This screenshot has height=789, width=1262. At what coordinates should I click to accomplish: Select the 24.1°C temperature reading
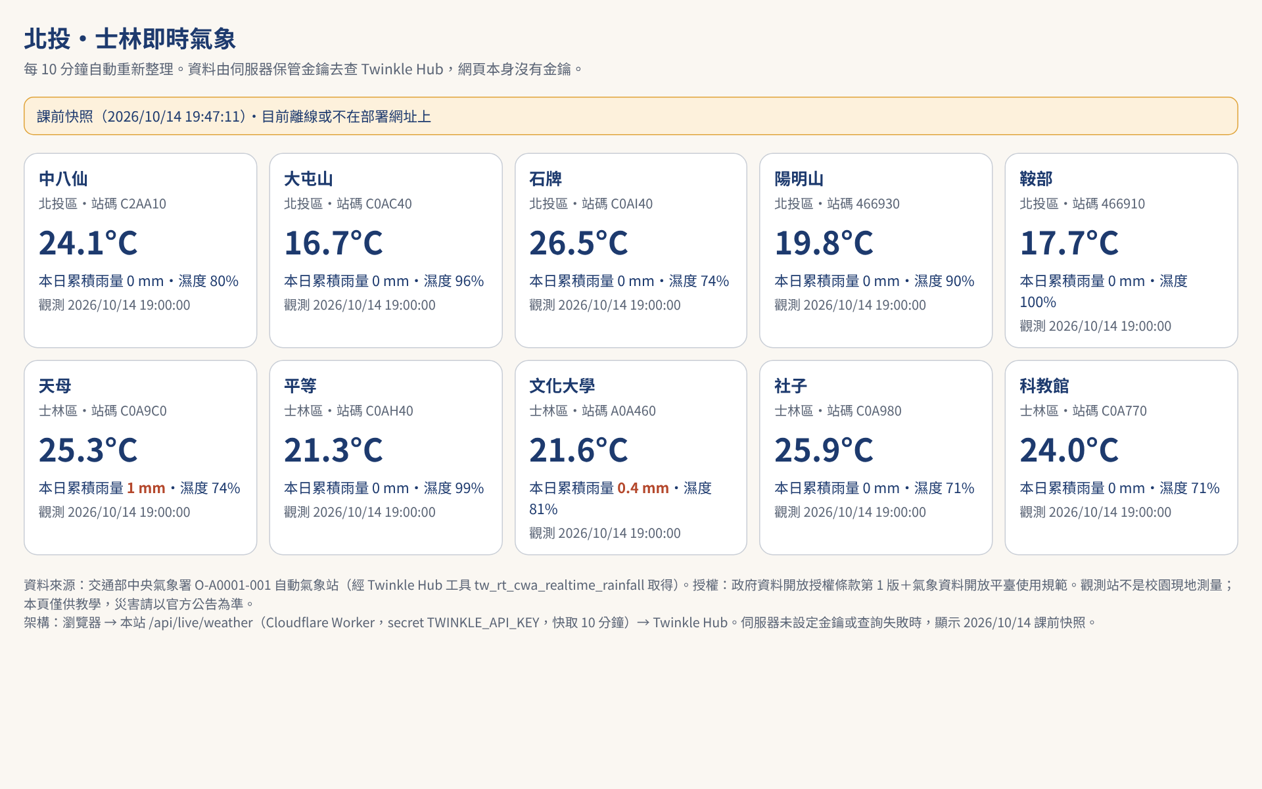[88, 243]
